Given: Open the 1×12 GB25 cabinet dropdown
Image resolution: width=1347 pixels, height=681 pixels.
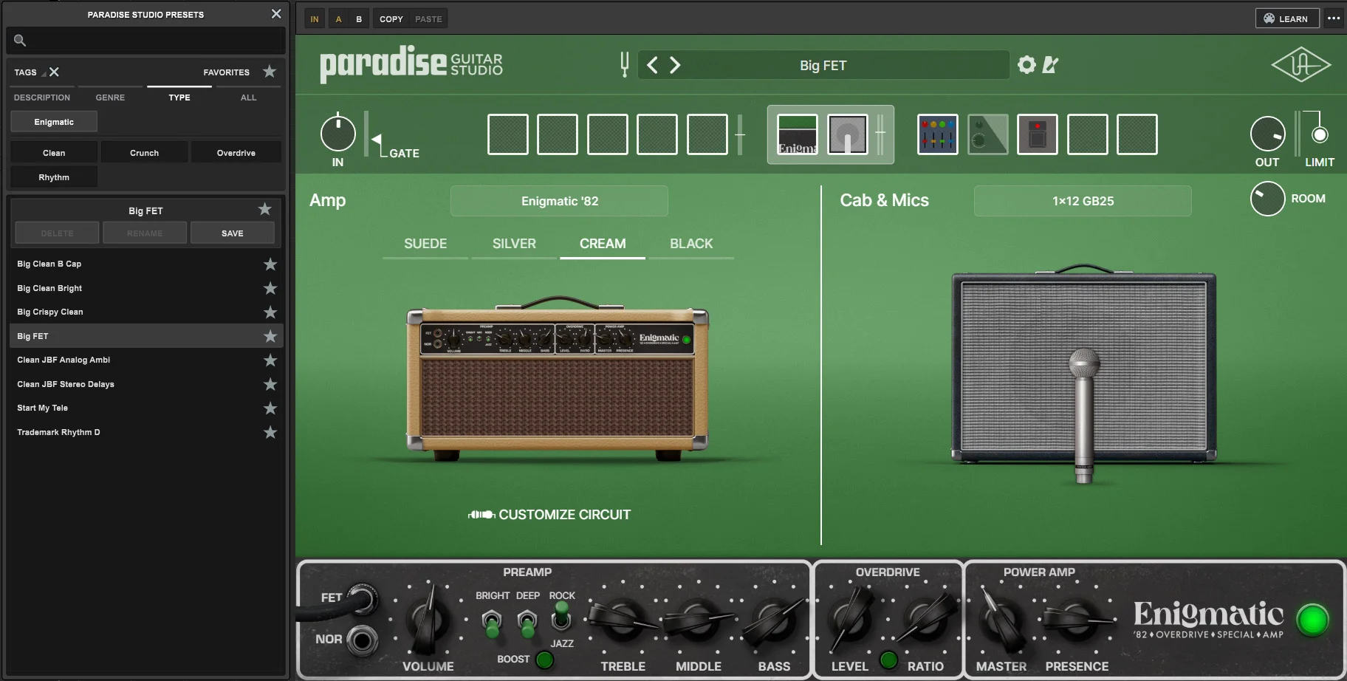Looking at the screenshot, I should click(x=1083, y=201).
